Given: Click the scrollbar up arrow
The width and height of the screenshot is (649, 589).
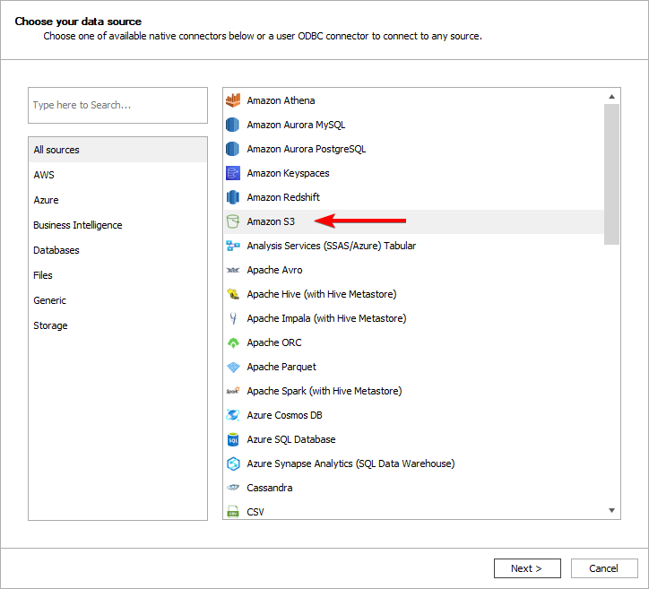Looking at the screenshot, I should pos(611,97).
